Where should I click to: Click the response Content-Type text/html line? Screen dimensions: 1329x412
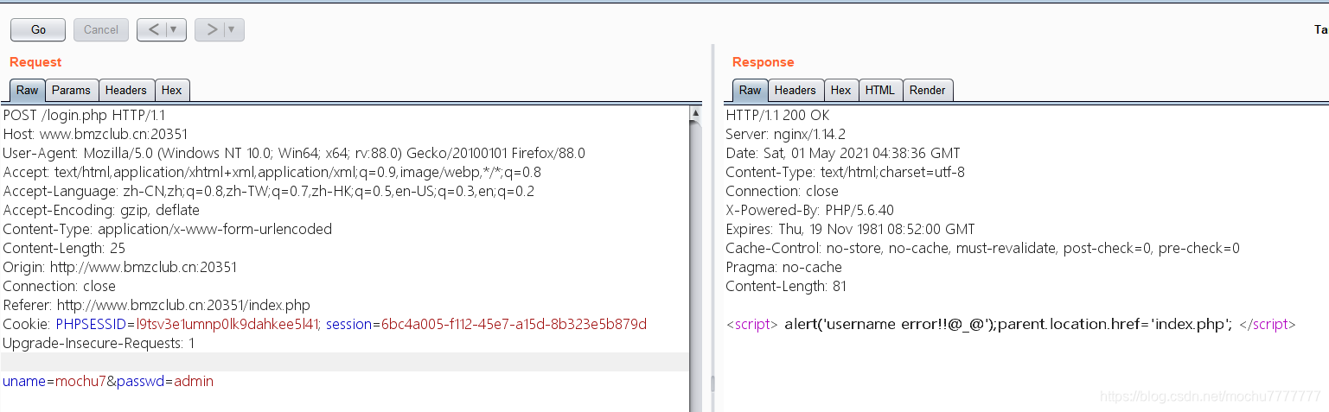845,172
